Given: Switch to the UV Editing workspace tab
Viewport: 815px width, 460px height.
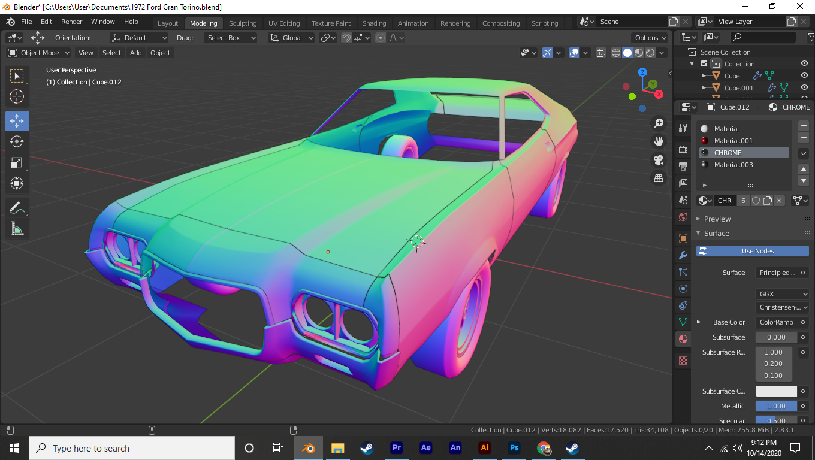Looking at the screenshot, I should pyautogui.click(x=284, y=23).
